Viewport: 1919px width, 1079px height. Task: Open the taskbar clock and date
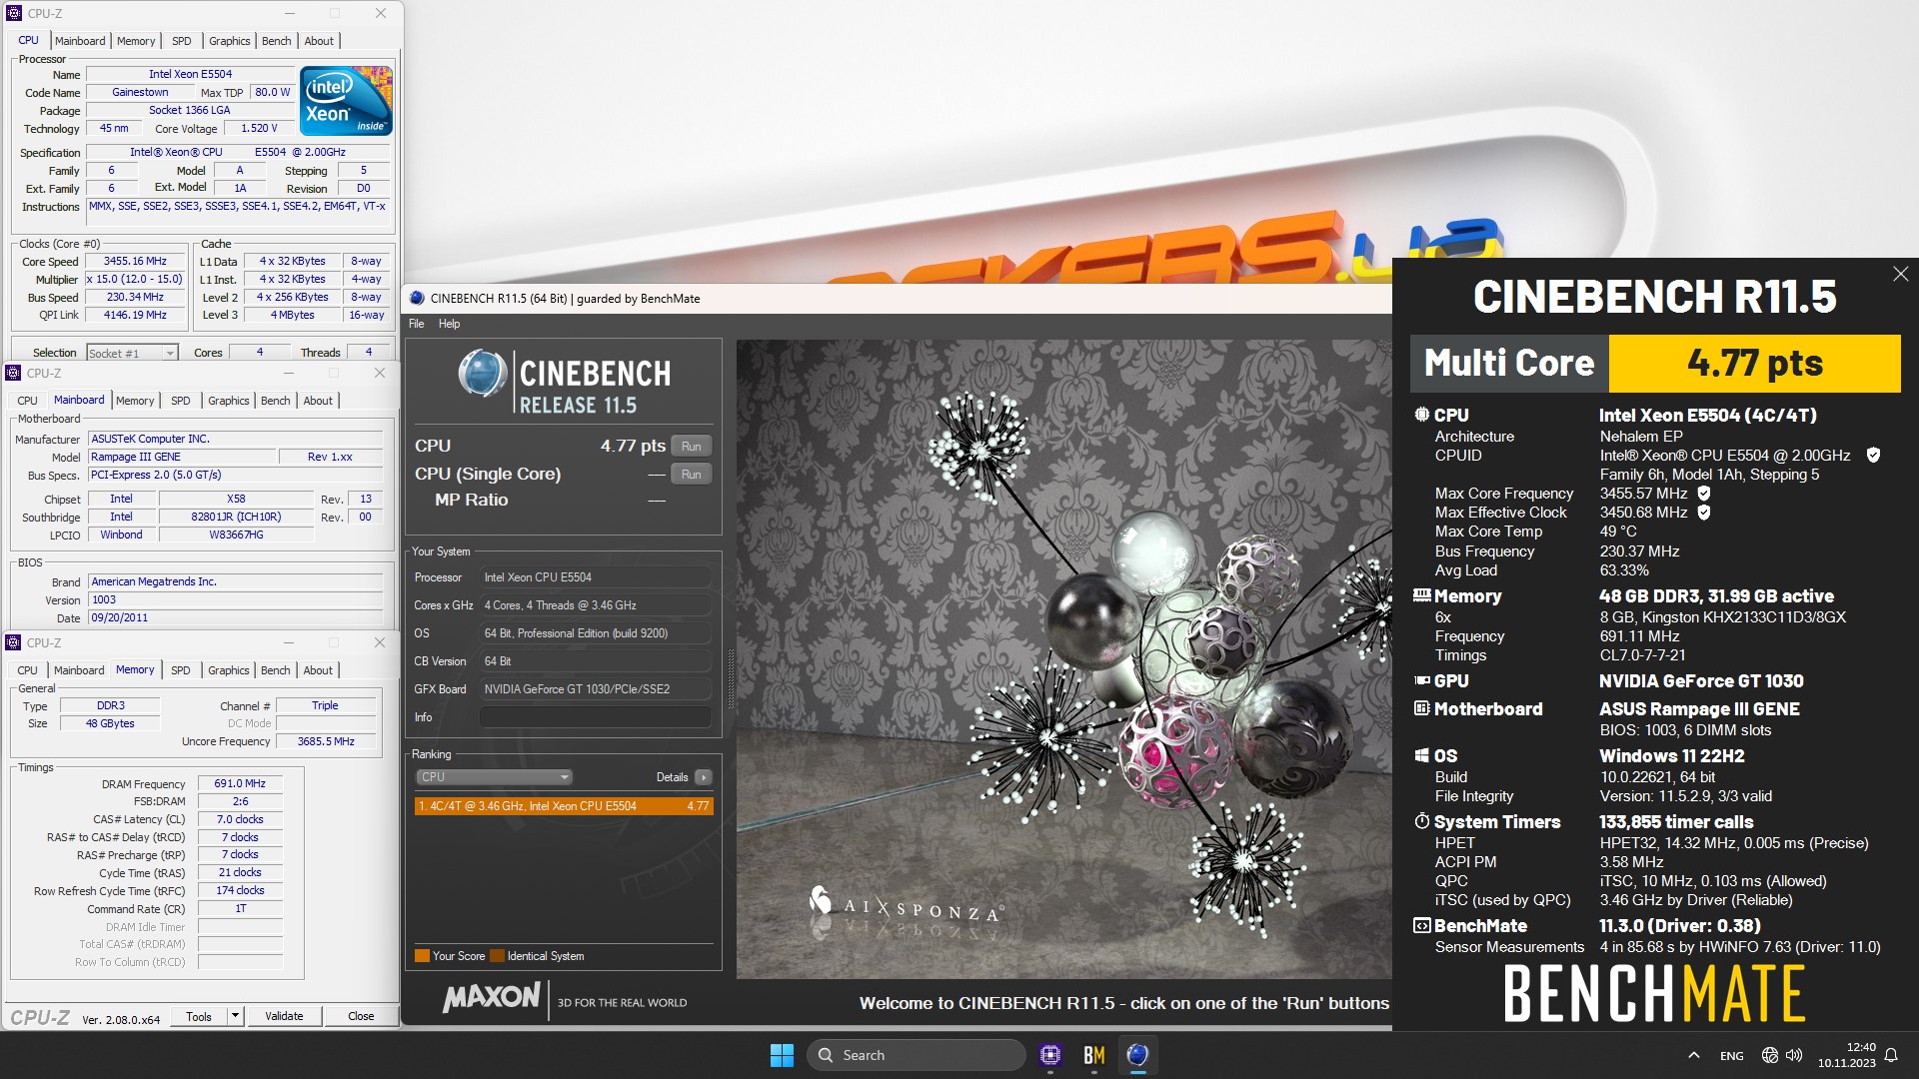1846,1055
